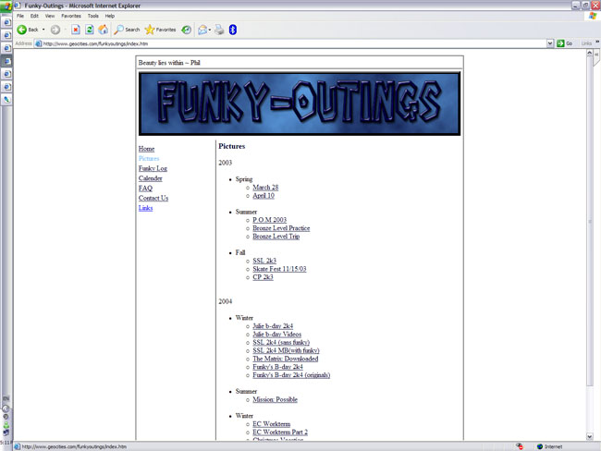Refresh the current page

[x=90, y=30]
